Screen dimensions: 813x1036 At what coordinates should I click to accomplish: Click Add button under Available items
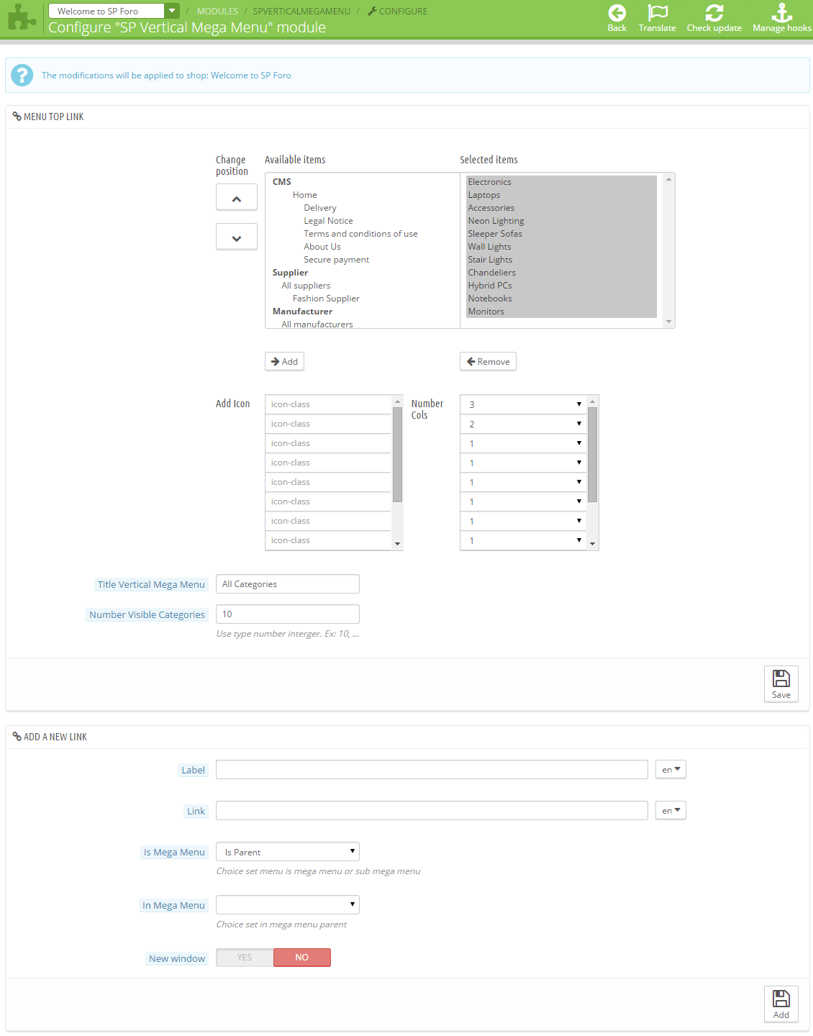284,361
